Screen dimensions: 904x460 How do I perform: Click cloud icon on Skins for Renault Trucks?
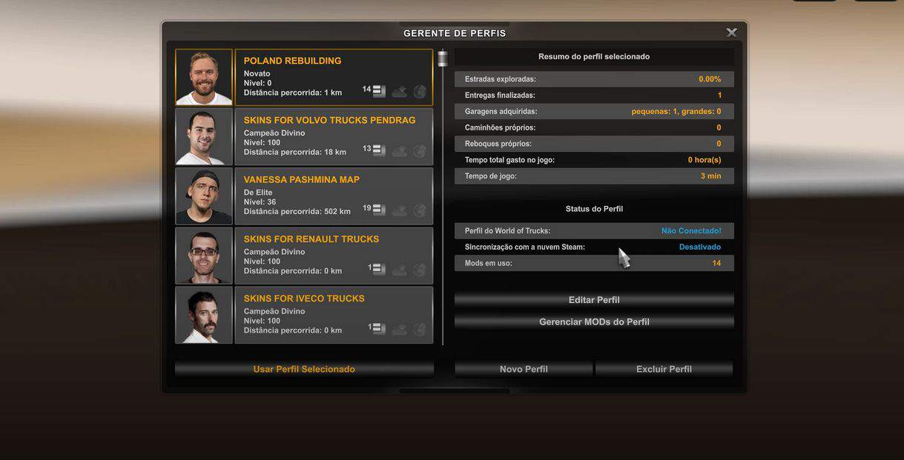coord(400,270)
